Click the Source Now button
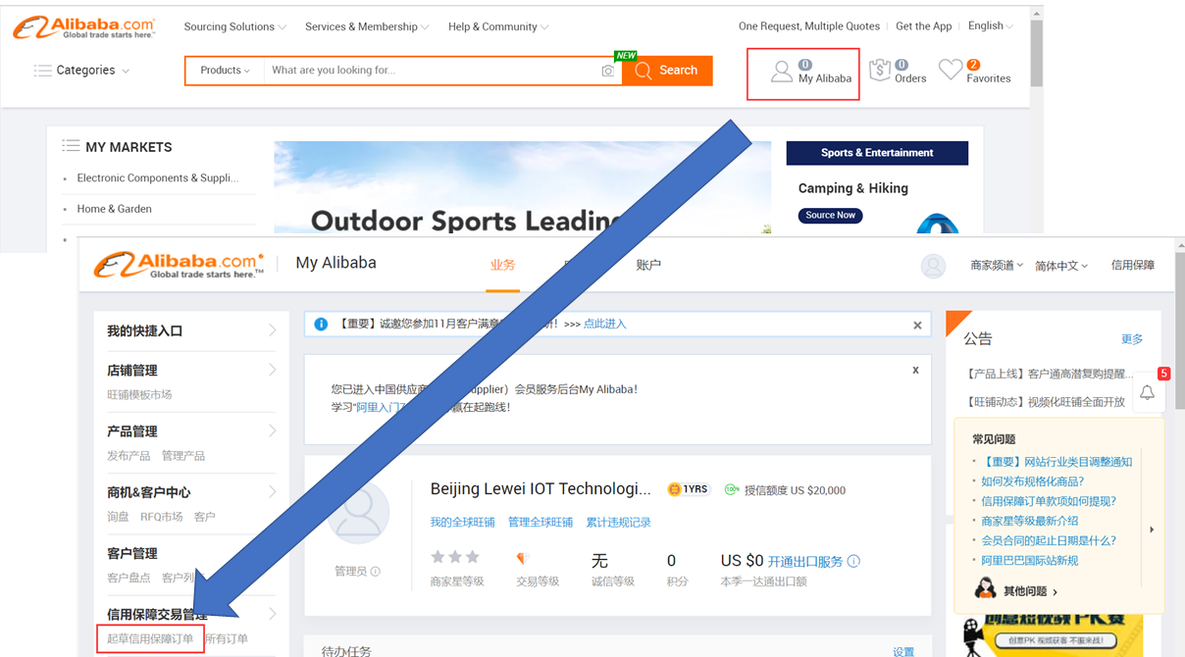The height and width of the screenshot is (657, 1185). click(830, 216)
